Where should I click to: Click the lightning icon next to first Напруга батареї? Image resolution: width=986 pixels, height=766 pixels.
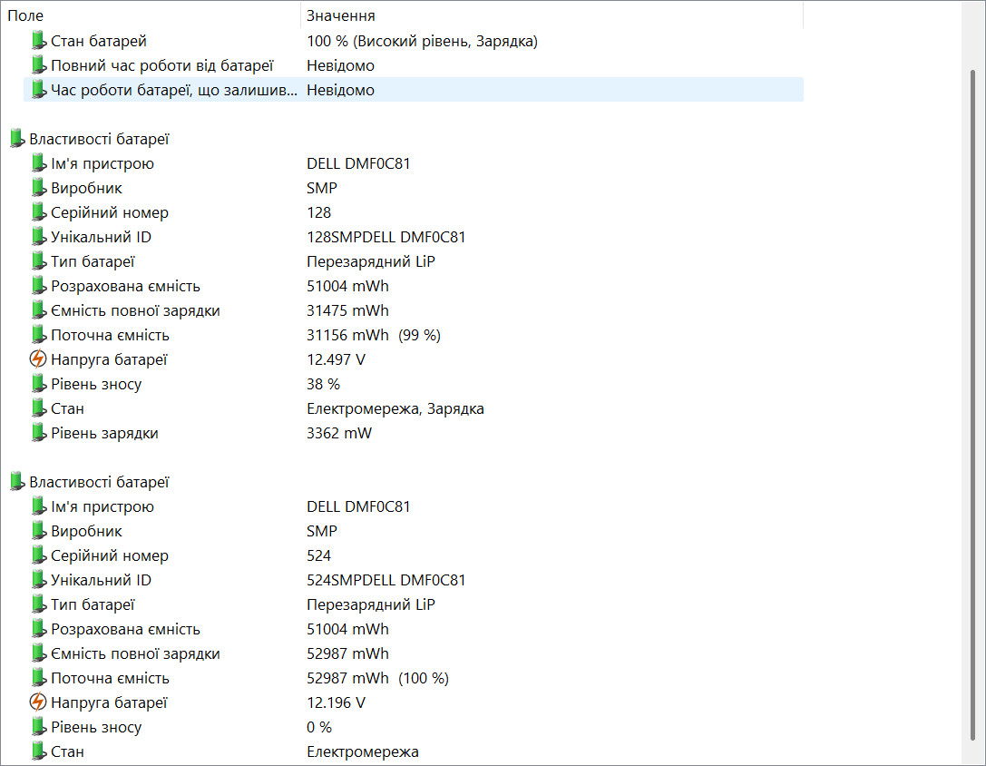[38, 359]
